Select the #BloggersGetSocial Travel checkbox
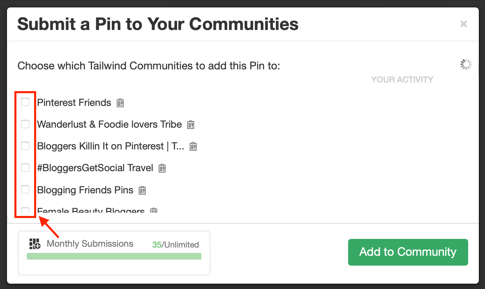The width and height of the screenshot is (485, 289). click(x=25, y=167)
